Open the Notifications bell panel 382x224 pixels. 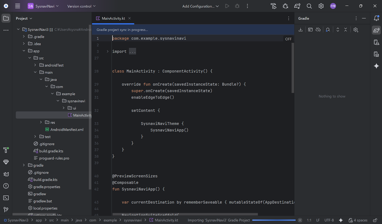click(376, 18)
